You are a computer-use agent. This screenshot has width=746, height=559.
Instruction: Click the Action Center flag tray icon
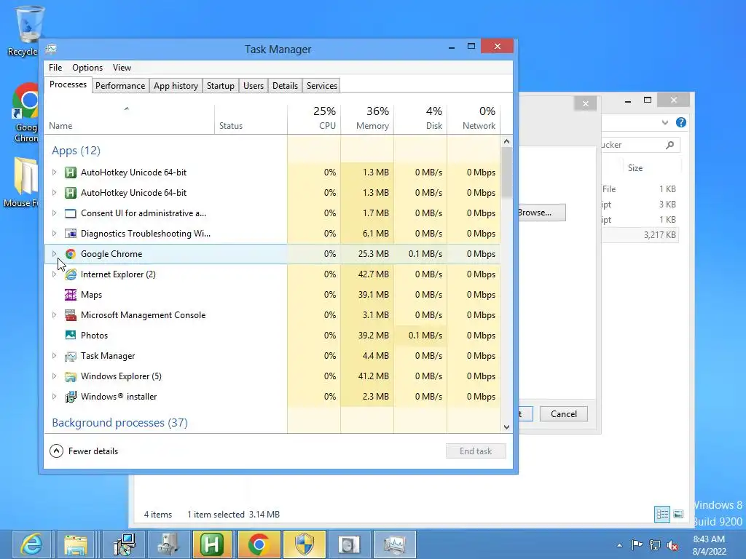(x=637, y=544)
